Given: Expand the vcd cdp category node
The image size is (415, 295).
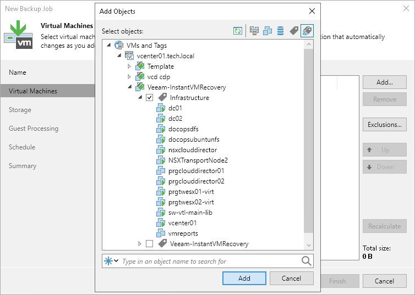Looking at the screenshot, I should click(129, 77).
